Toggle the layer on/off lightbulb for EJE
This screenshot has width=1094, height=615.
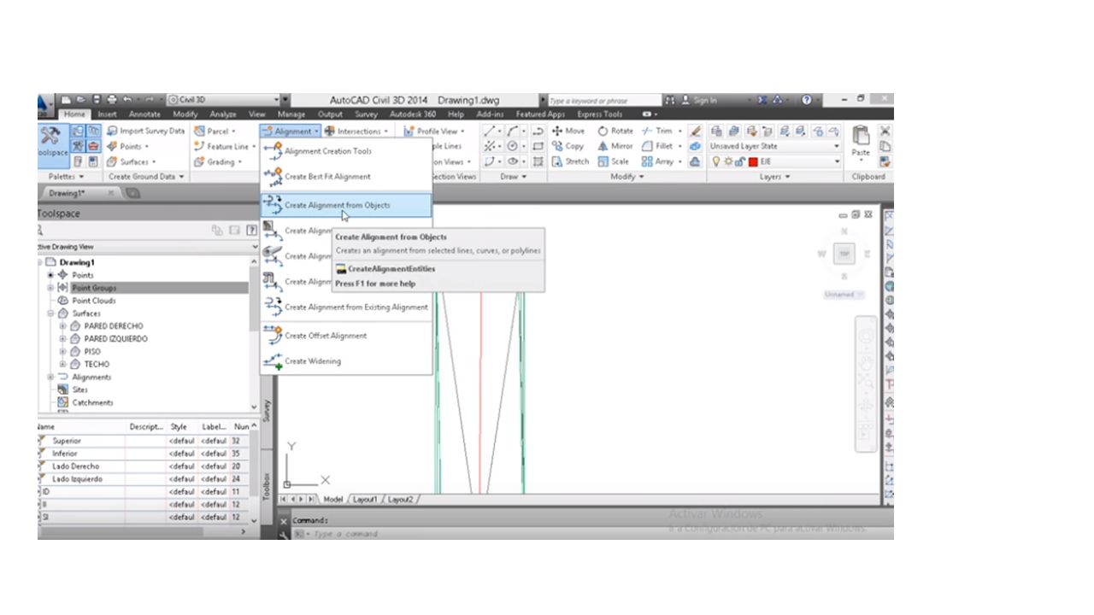716,161
